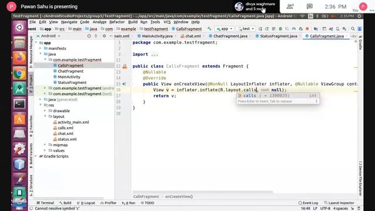Open Meet participants people icon
Screen dimensions: 375x211
290,6
